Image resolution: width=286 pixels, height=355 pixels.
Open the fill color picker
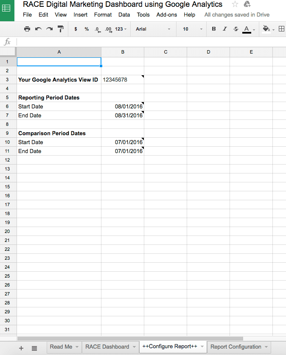266,29
